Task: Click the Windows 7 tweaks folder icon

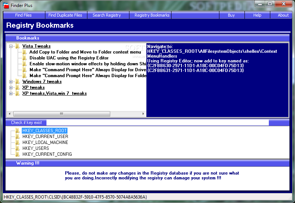Action: (x=17, y=82)
